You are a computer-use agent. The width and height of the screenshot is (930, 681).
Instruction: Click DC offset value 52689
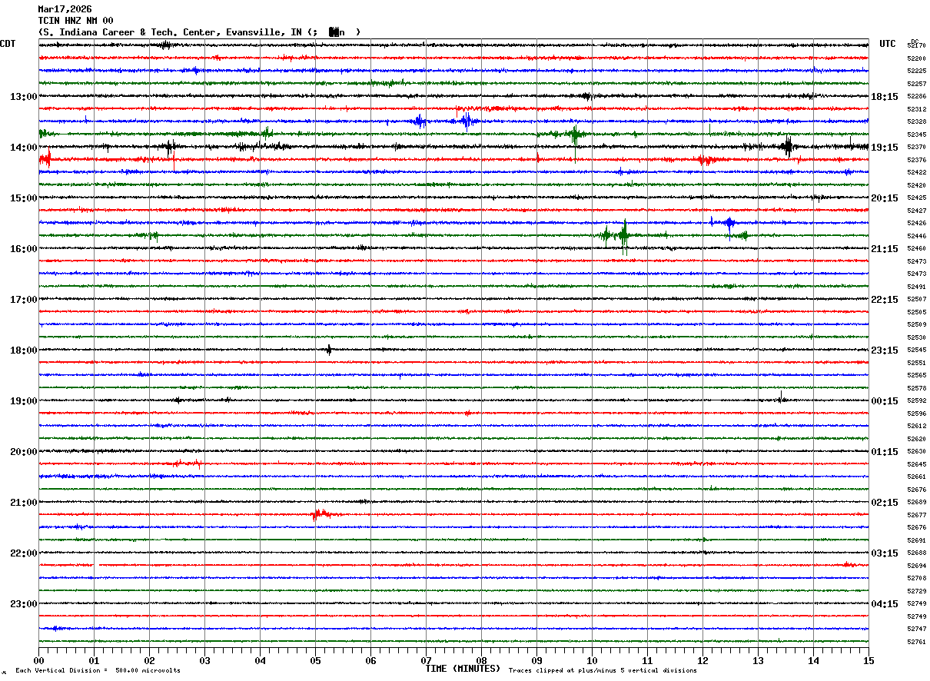pyautogui.click(x=916, y=503)
